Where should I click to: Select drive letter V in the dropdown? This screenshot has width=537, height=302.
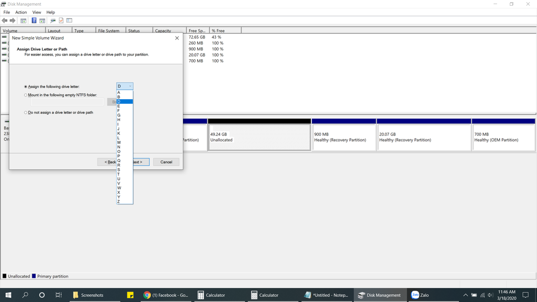(125, 183)
